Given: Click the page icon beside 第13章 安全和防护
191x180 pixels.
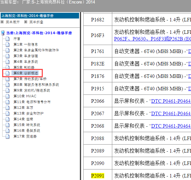Looking at the screenshot, I should (8, 113).
